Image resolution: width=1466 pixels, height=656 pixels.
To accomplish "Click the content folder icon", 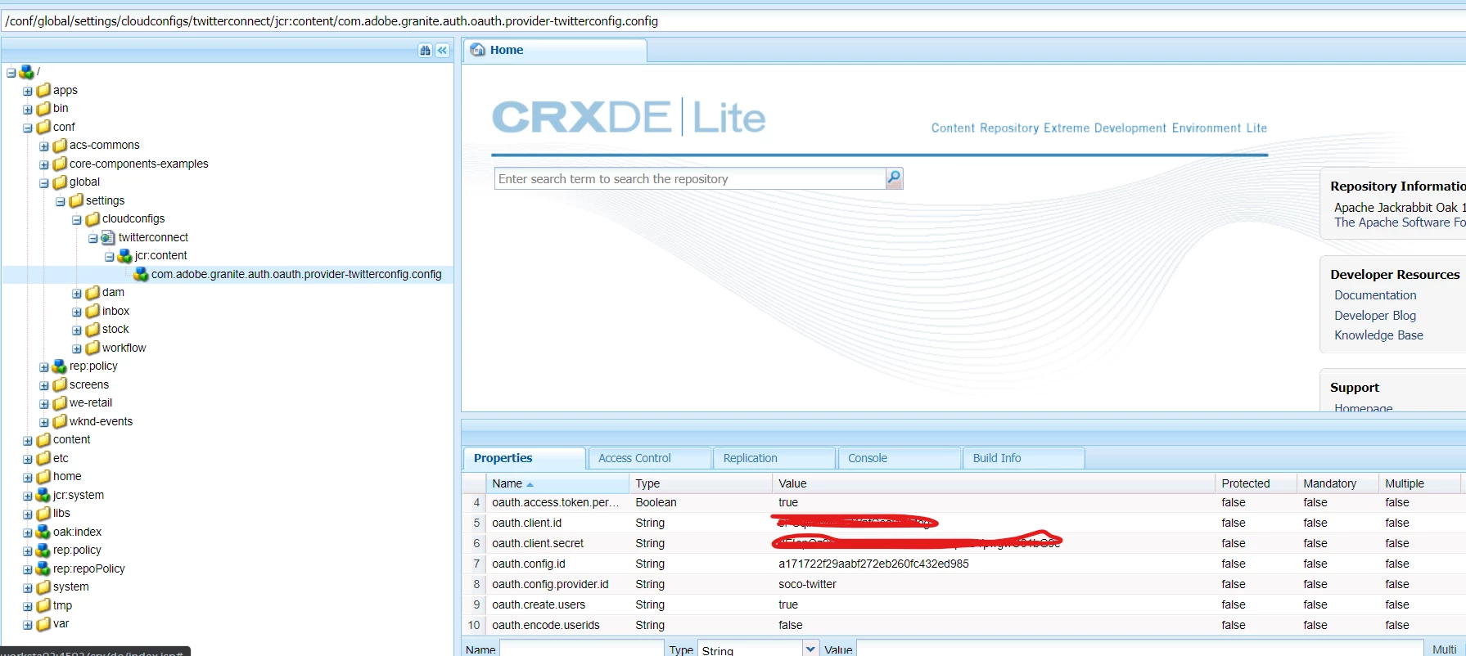I will [x=43, y=439].
